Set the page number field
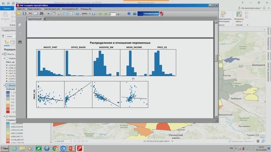Image resolution: width=271 pixels, height=152 pixels. click(112, 14)
